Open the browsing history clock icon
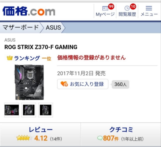The height and width of the screenshot is (147, 161). point(127,8)
